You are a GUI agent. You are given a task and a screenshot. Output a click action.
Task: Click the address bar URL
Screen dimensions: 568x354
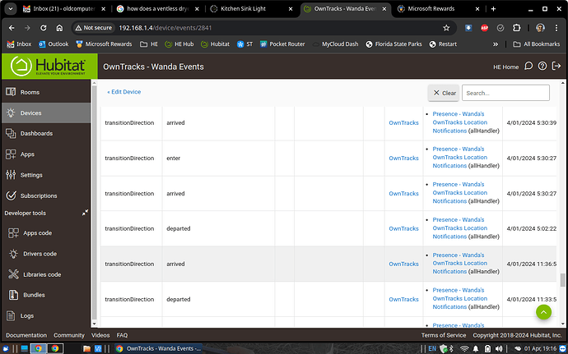point(165,28)
